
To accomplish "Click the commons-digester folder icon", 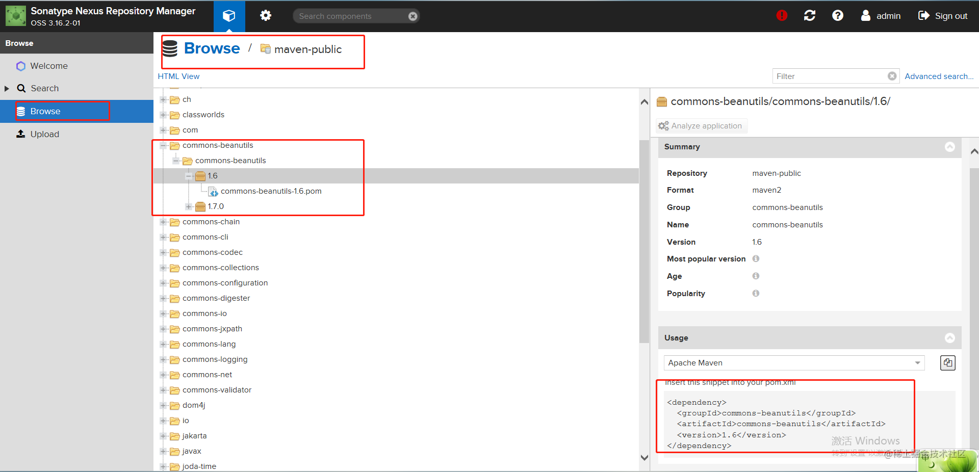I will (175, 299).
